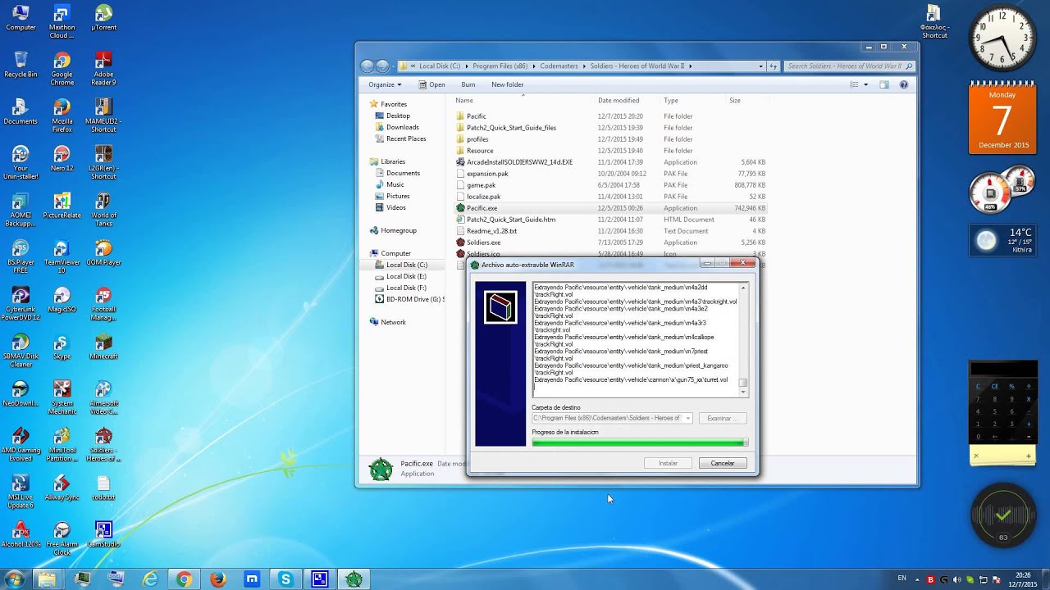Switch to the Pacific green star taskbar icon

[x=354, y=579]
